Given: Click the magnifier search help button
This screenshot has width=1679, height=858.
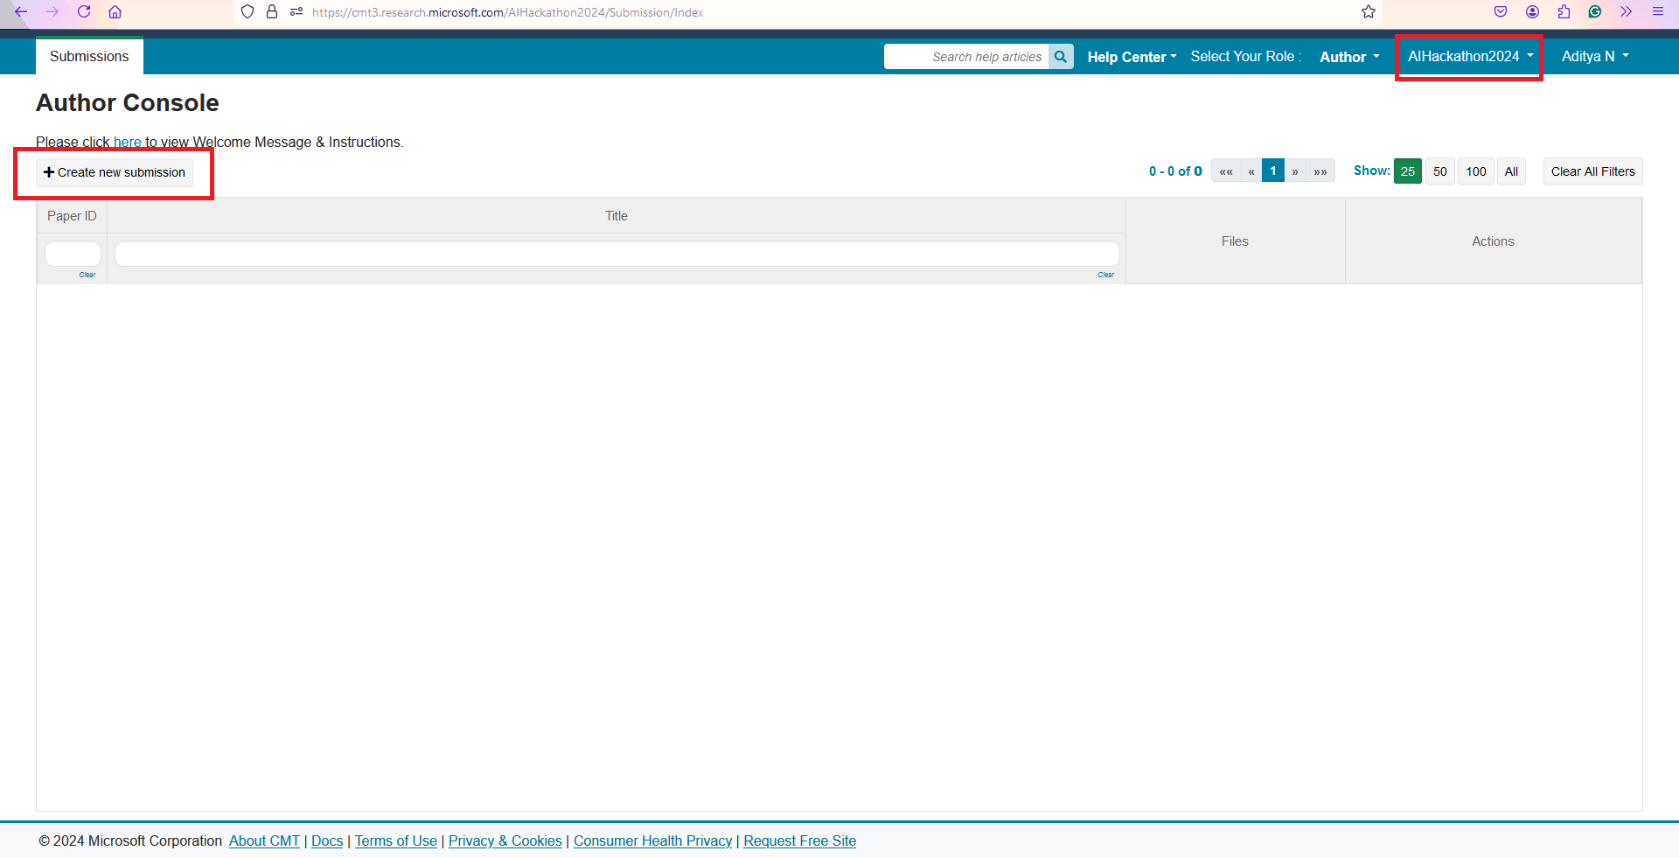Looking at the screenshot, I should 1061,57.
